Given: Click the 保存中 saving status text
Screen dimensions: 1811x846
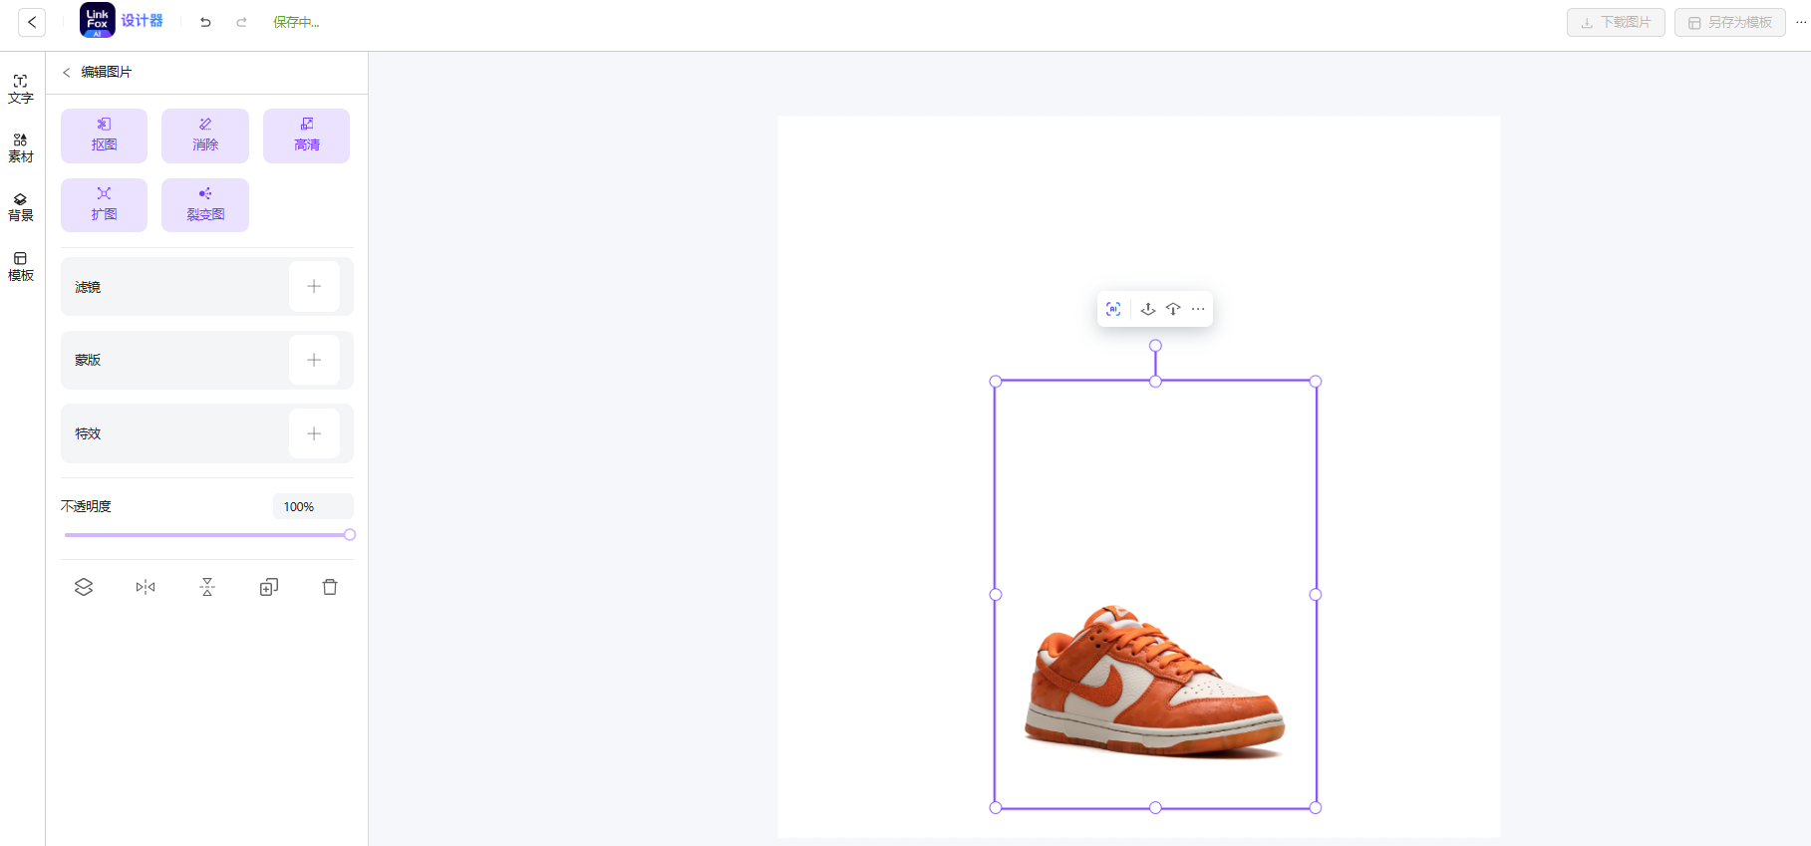Looking at the screenshot, I should tap(296, 22).
